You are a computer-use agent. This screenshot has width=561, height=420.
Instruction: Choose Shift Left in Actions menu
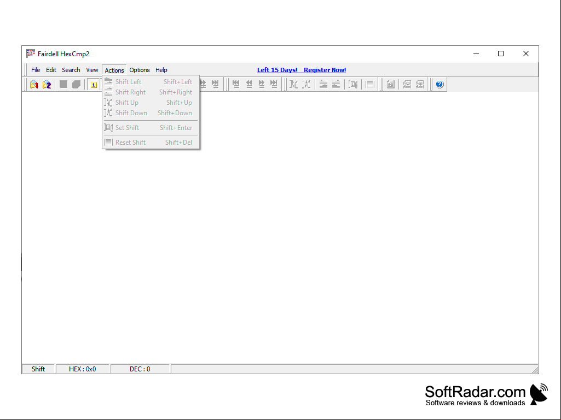click(151, 82)
